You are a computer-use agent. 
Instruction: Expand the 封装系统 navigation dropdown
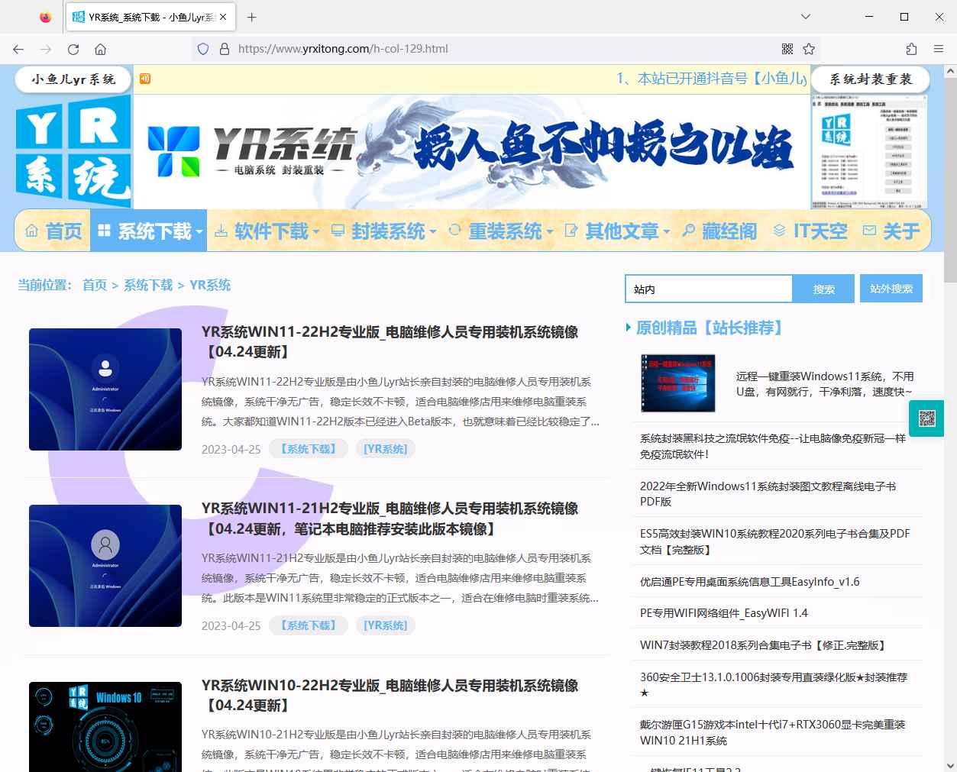pyautogui.click(x=383, y=231)
